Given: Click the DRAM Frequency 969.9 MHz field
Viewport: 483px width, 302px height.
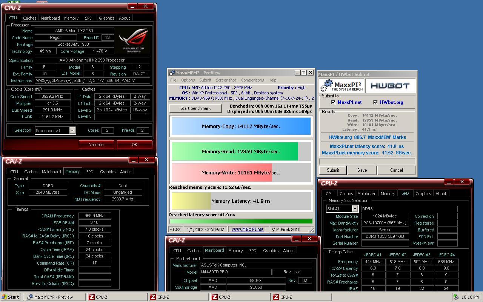Looking at the screenshot, I should tap(94, 216).
